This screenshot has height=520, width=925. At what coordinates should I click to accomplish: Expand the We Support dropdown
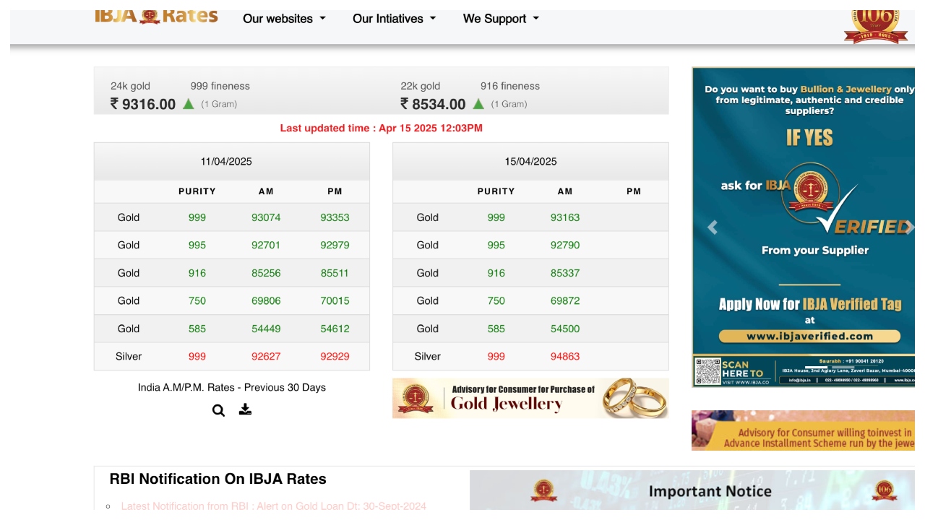tap(501, 19)
